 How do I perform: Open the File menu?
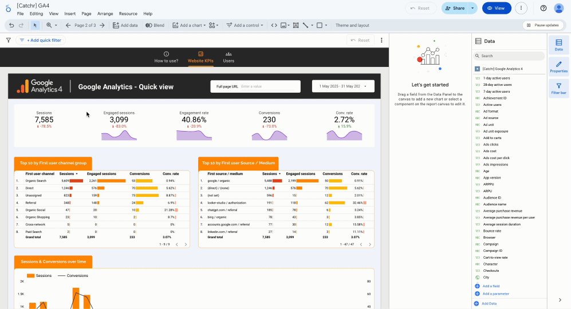(x=21, y=14)
